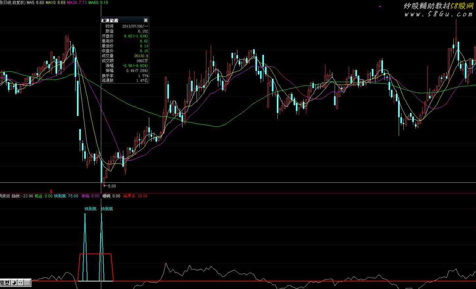Click the magenta star marker near top right
The height and width of the screenshot is (289, 476).
[x=380, y=6]
